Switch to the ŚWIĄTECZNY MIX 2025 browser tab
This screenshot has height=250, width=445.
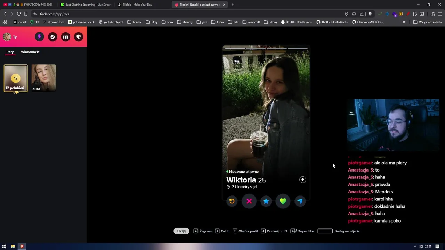28,5
